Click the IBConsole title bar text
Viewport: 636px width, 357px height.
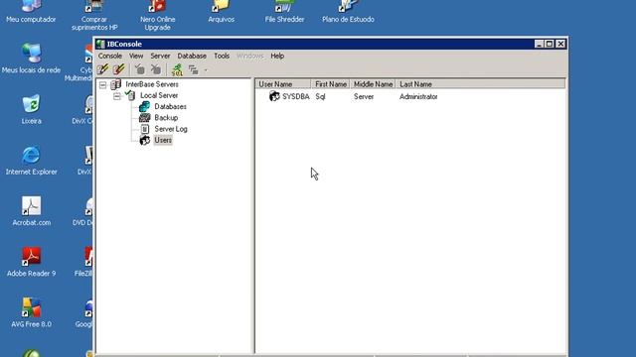(x=124, y=44)
